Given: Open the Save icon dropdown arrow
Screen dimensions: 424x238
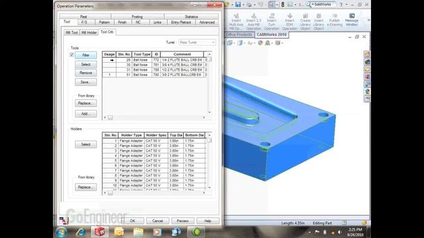Looking at the screenshot, I should click(243, 5).
